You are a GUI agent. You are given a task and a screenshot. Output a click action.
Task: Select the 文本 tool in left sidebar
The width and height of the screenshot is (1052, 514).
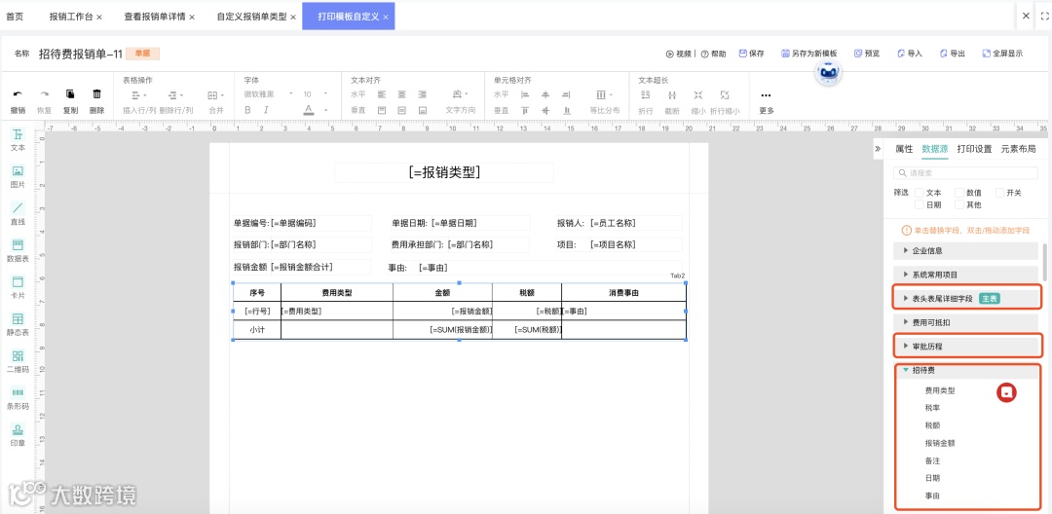[19, 140]
